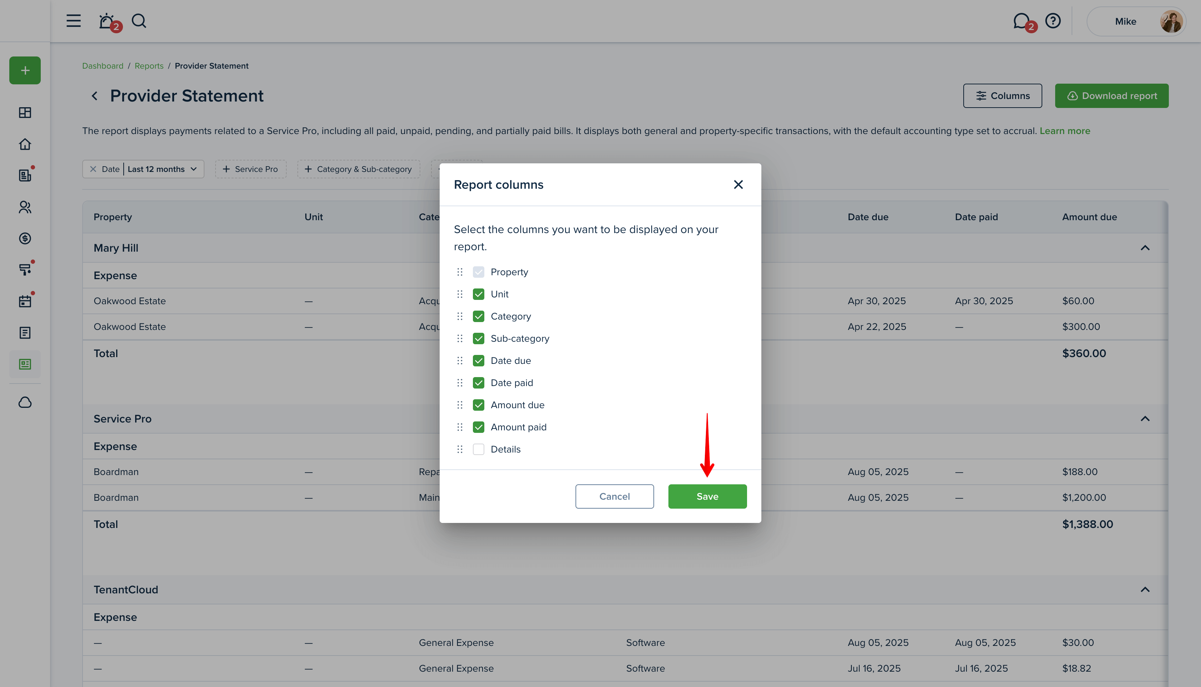Open the listings building sidebar icon
Screen dimensions: 1201x687
[25, 175]
